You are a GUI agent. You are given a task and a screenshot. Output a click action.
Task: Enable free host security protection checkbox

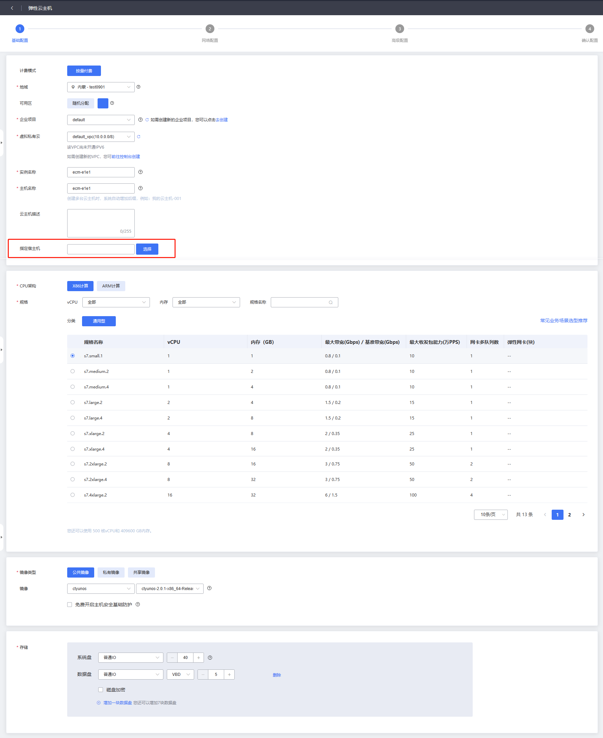pyautogui.click(x=70, y=605)
